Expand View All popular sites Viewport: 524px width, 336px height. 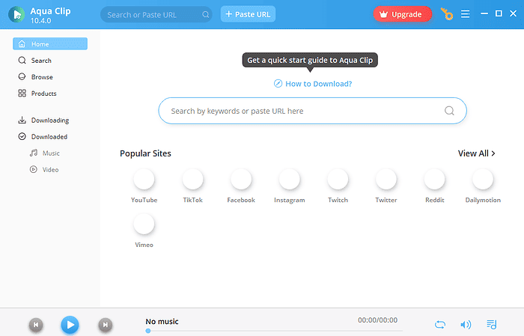coord(477,153)
